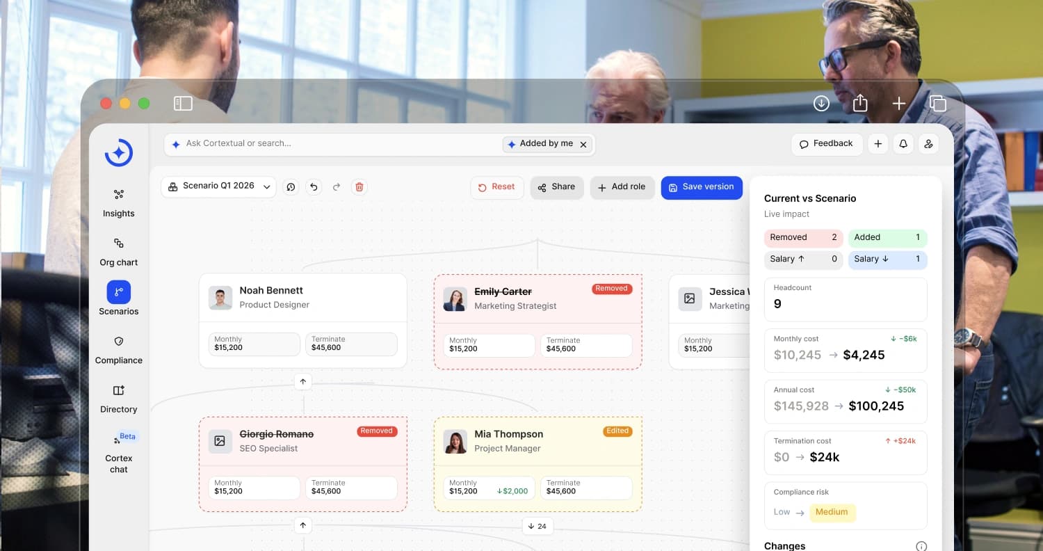The width and height of the screenshot is (1043, 551).
Task: Open the version history icon
Action: coord(291,186)
